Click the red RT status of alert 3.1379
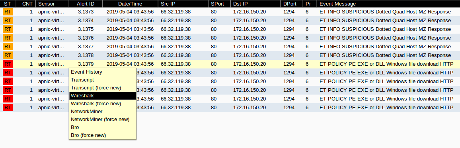This screenshot has width=460, height=148. coord(8,64)
